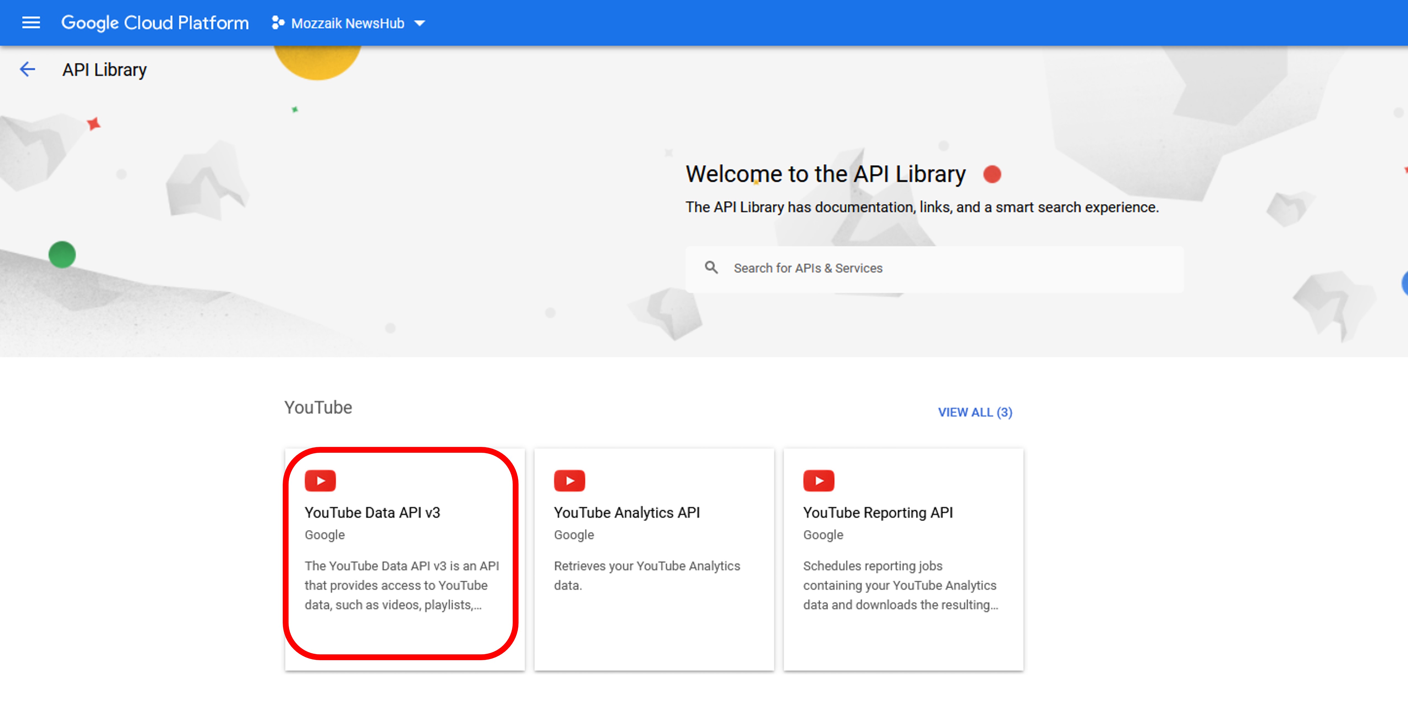This screenshot has width=1408, height=703.
Task: Click 'Welcome to the API Library' heading
Action: (x=826, y=174)
